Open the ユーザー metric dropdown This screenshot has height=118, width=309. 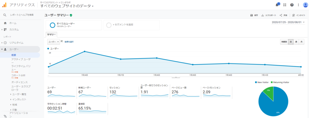[54, 42]
